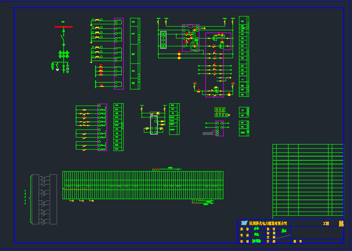This screenshot has width=352, height=251.
Task: Select the red busbar in the single-line diagram
Action: [x=63, y=27]
